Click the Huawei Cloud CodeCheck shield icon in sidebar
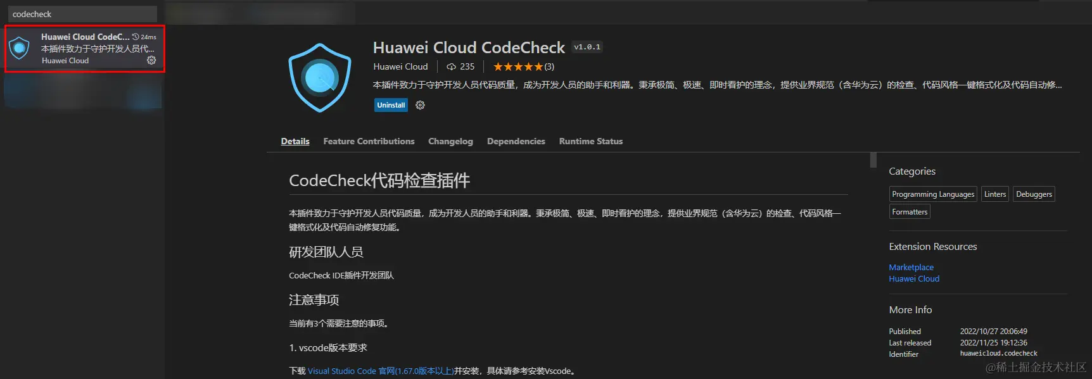This screenshot has width=1092, height=379. tap(20, 48)
